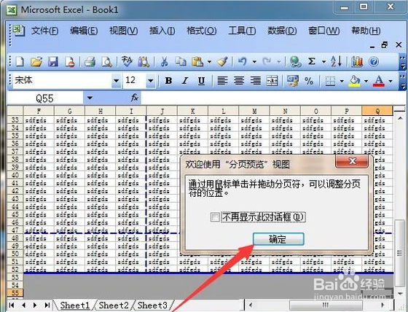Open the Font Color dropdown arrow

[391, 81]
